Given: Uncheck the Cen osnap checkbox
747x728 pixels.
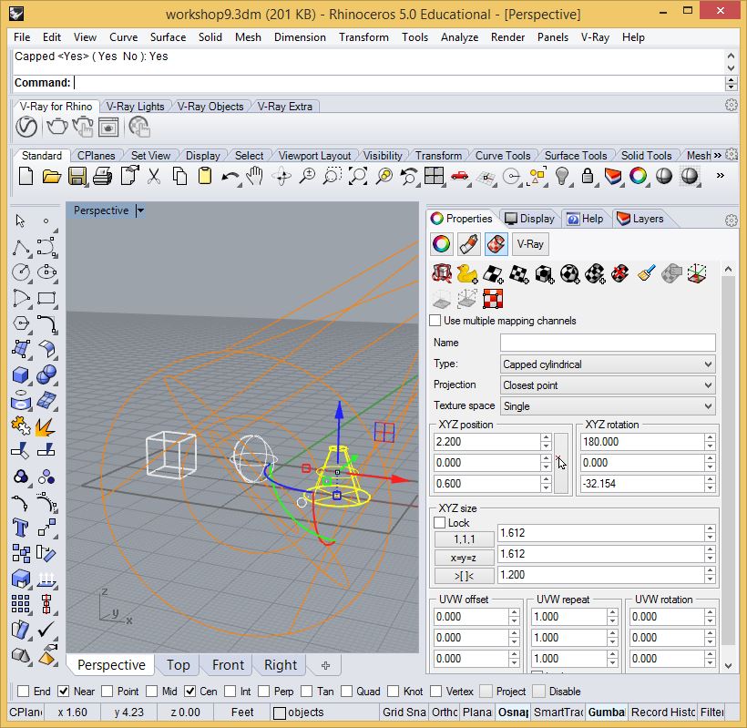Looking at the screenshot, I should 189,692.
